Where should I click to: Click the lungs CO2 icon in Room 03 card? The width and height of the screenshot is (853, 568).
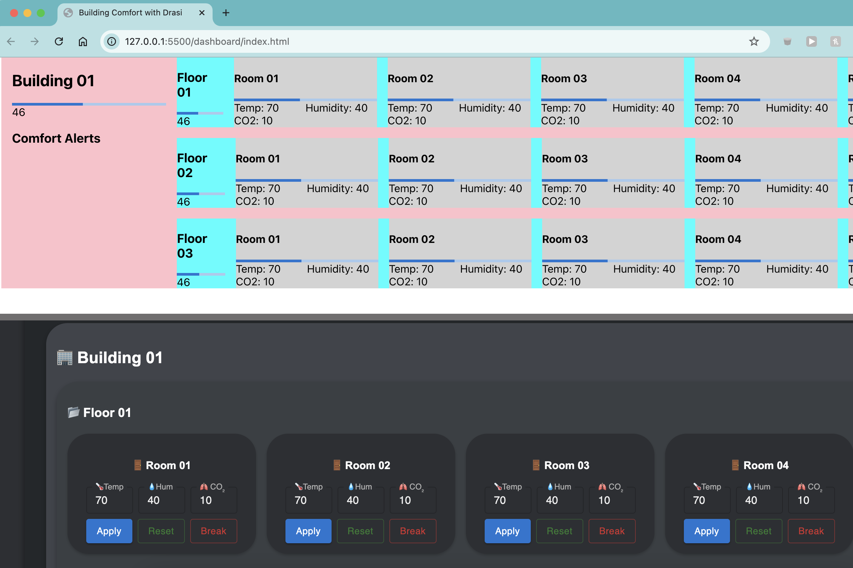602,486
